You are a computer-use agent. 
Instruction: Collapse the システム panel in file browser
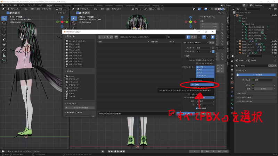click(65, 71)
